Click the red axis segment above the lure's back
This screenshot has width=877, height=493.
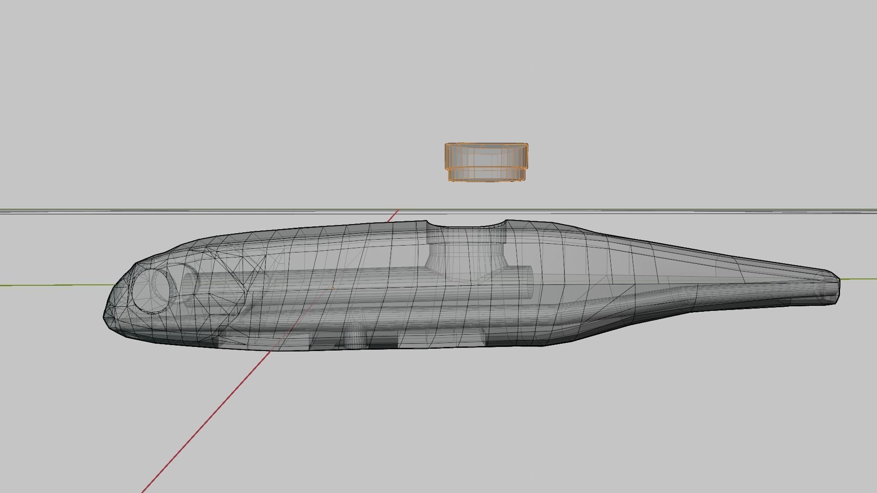coord(393,216)
